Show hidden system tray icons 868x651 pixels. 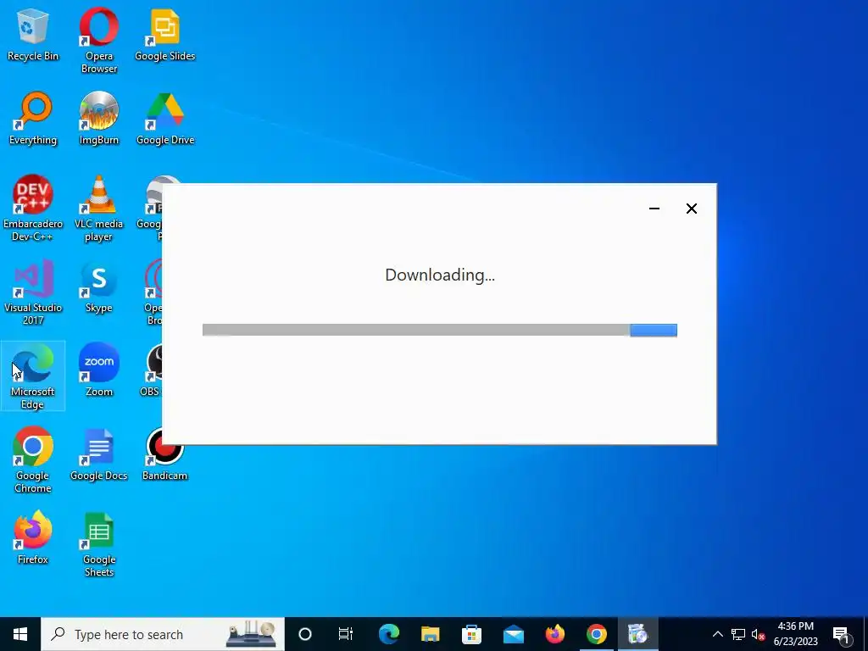click(717, 634)
